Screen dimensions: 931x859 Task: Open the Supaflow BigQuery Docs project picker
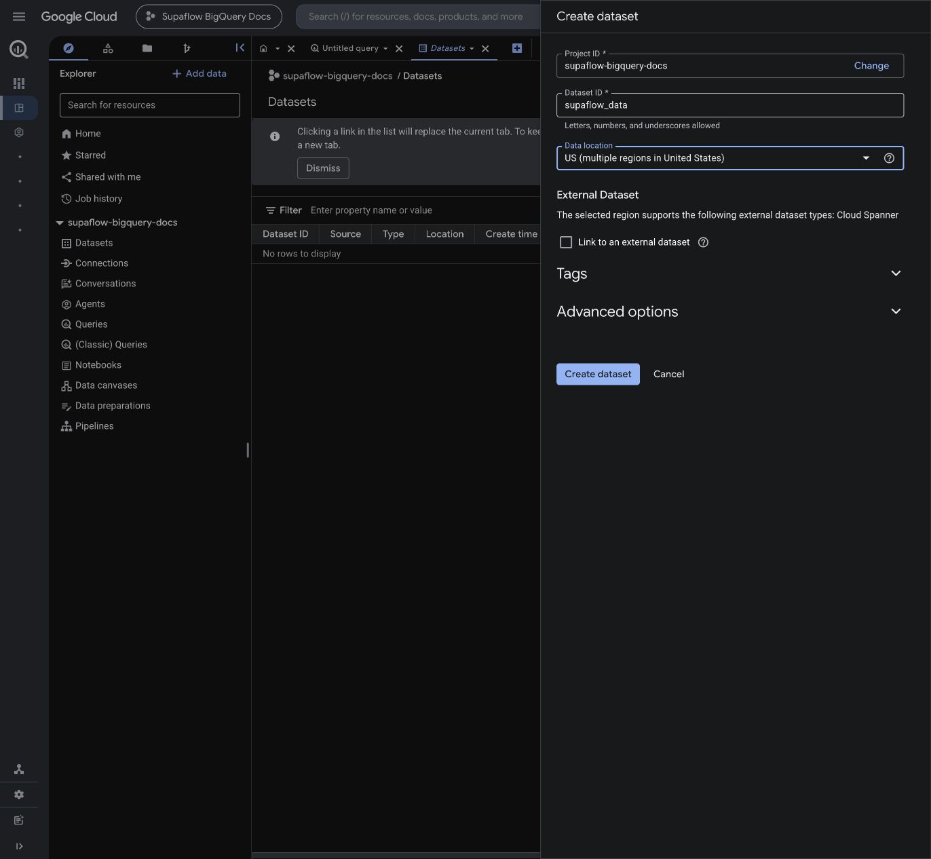tap(209, 16)
